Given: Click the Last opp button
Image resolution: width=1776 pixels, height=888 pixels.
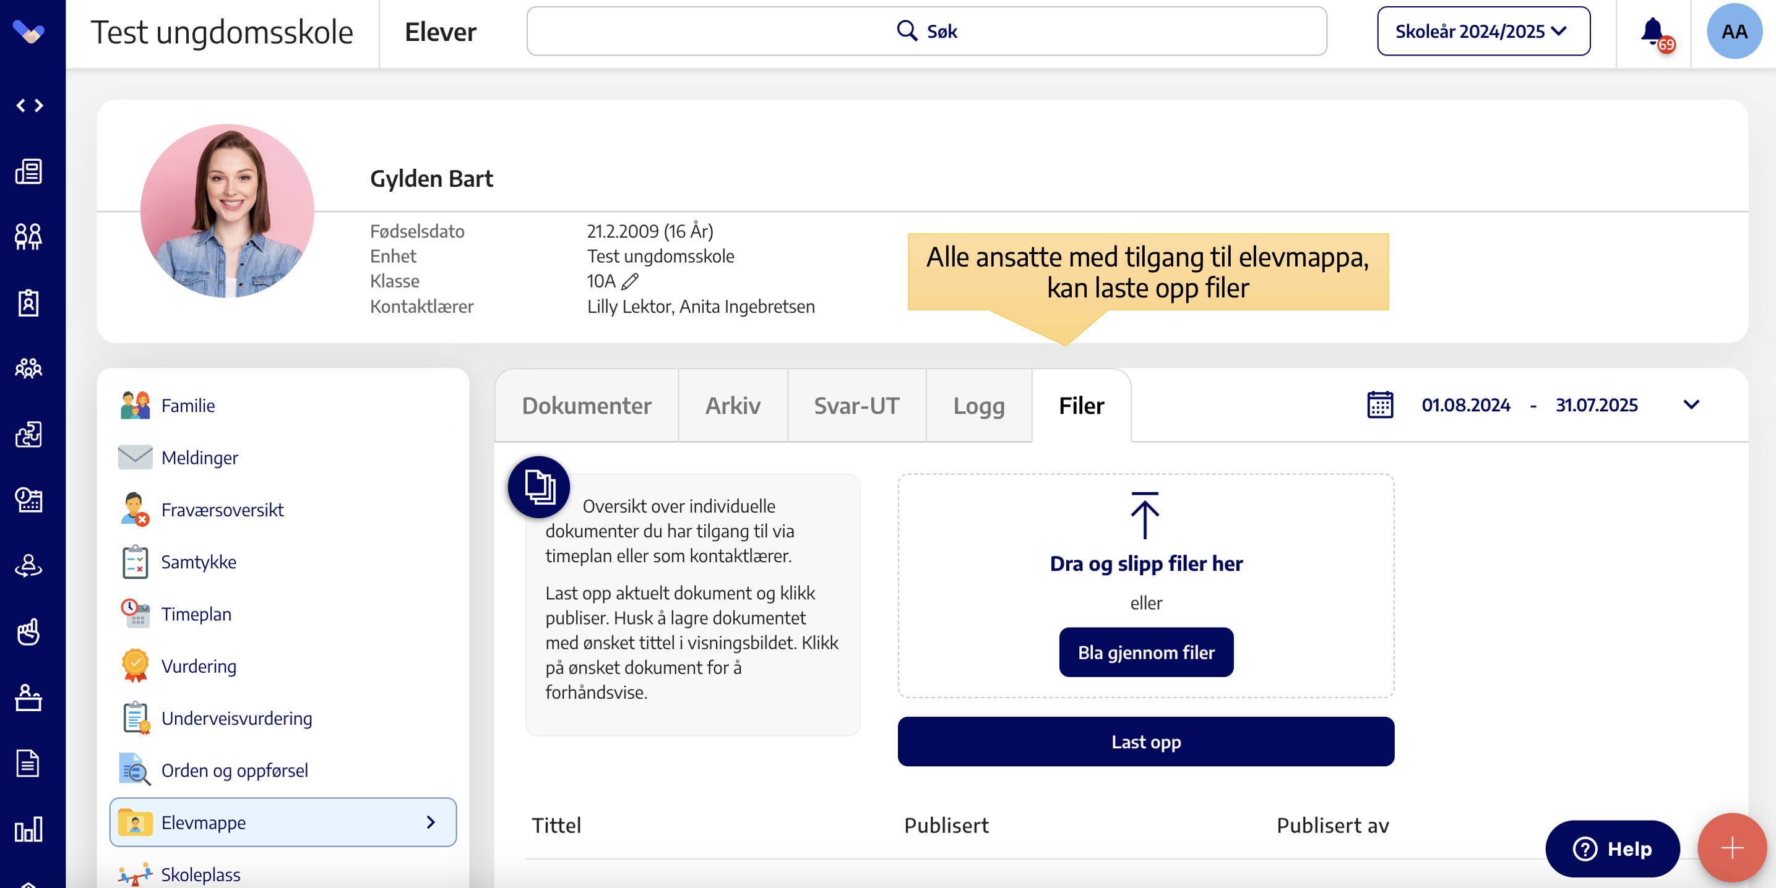Looking at the screenshot, I should click(x=1145, y=741).
